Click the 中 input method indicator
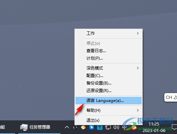The width and height of the screenshot is (177, 134). (125, 128)
